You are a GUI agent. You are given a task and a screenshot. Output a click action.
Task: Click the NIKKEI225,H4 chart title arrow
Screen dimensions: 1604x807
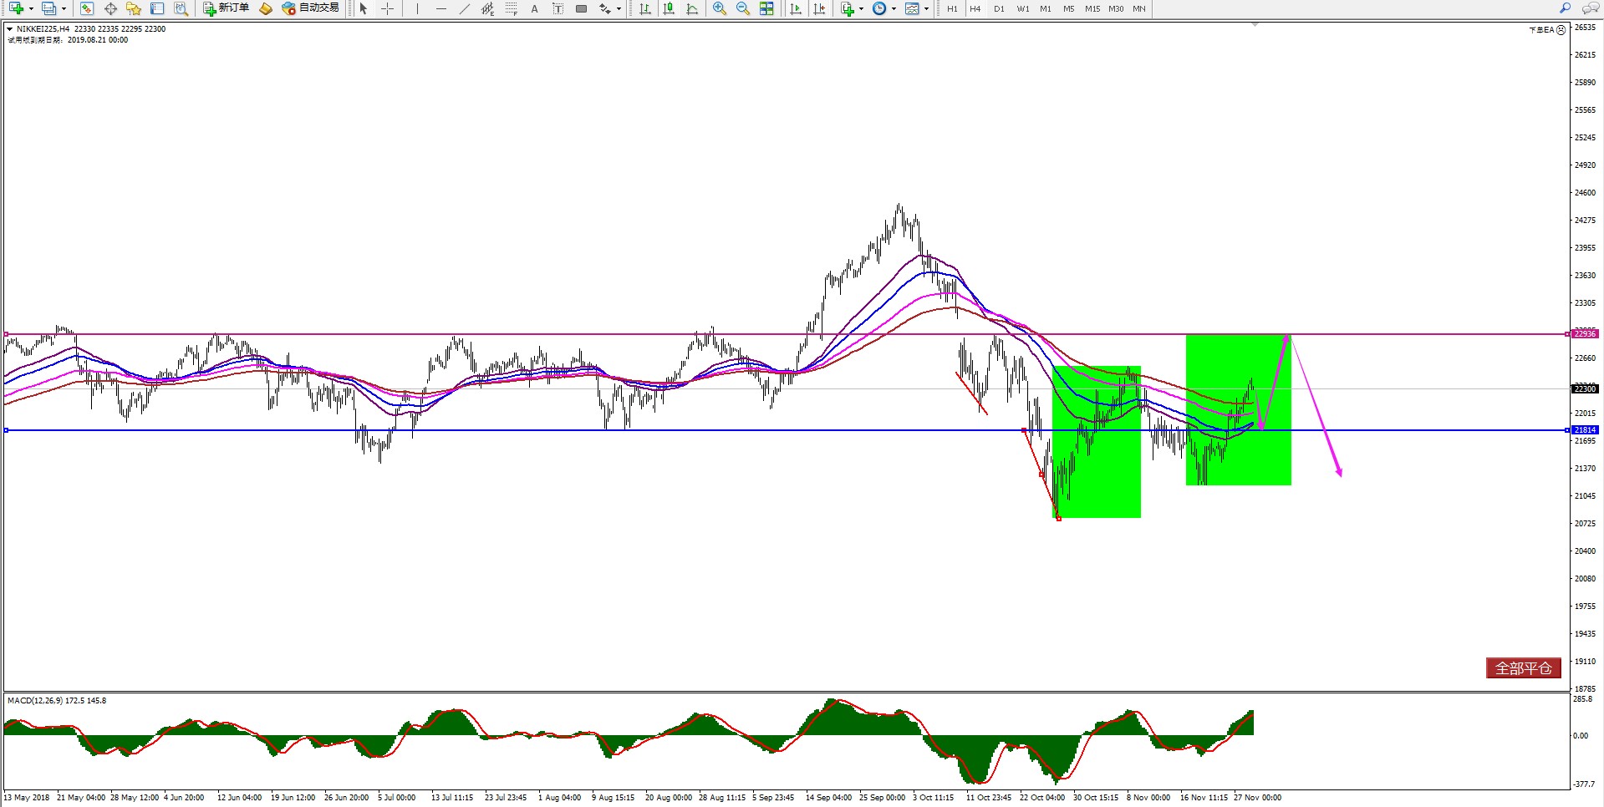coord(9,28)
